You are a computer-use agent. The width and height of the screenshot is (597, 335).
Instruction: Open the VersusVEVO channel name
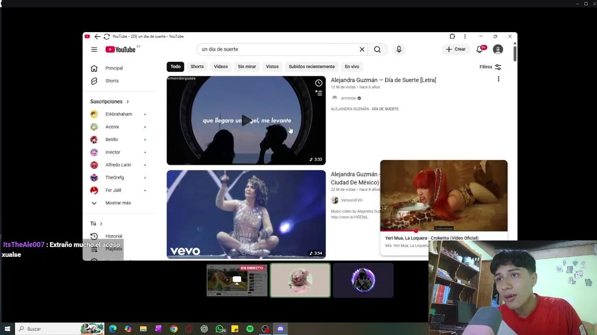(x=352, y=200)
